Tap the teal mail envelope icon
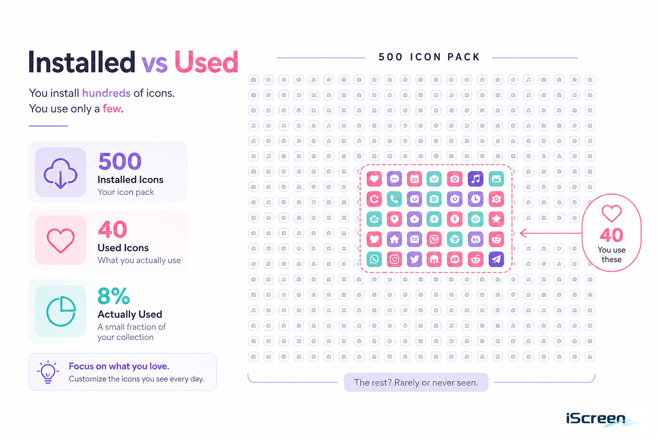Screen dimensions: 658x438 coord(496,178)
